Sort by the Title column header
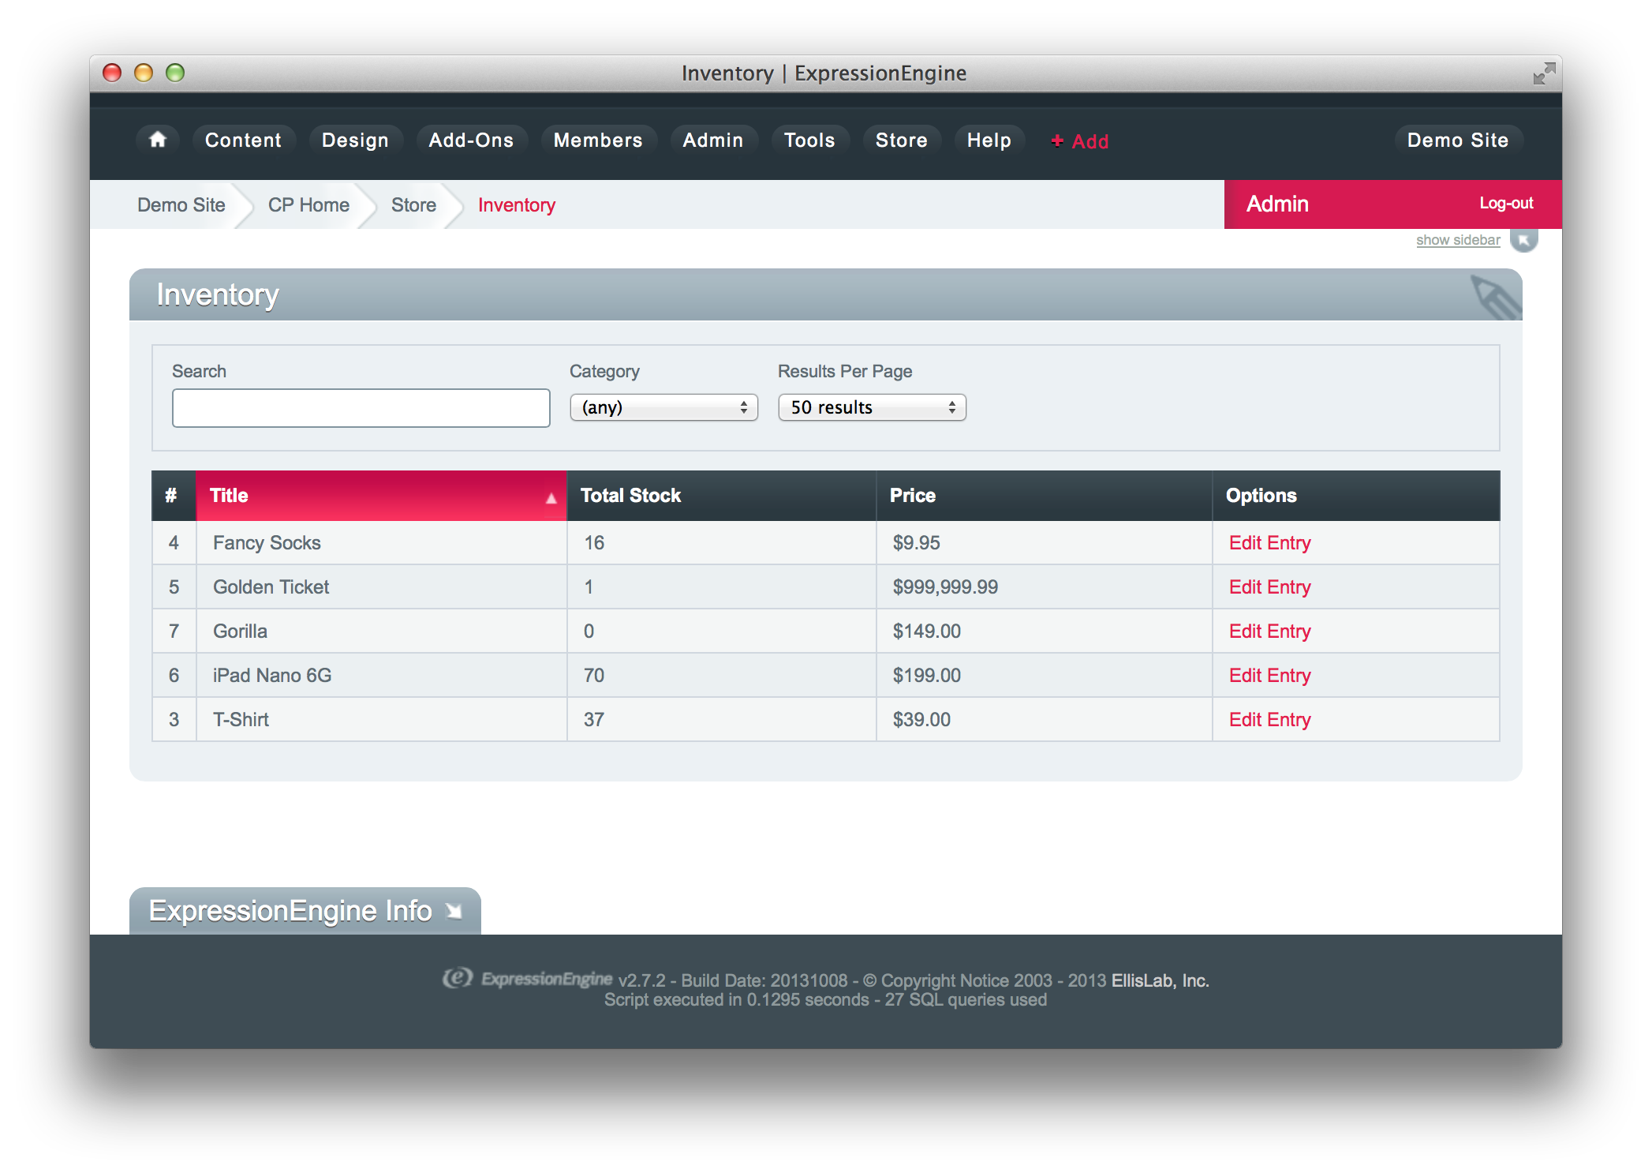This screenshot has height=1173, width=1652. (x=381, y=496)
